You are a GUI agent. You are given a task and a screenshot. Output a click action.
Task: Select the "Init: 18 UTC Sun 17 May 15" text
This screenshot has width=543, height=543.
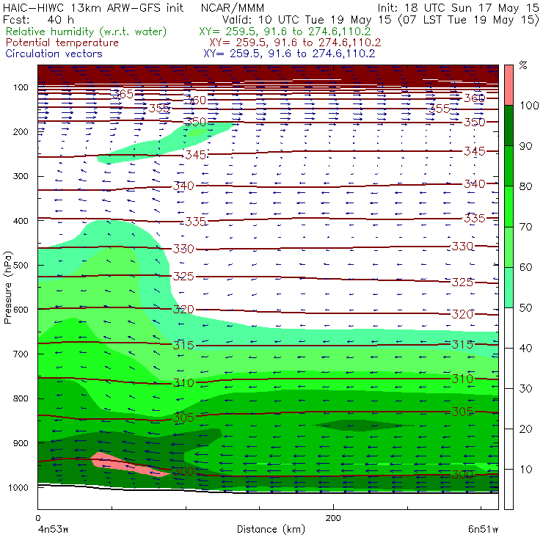458,7
